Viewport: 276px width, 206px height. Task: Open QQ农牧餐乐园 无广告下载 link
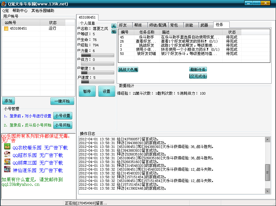[40, 148]
